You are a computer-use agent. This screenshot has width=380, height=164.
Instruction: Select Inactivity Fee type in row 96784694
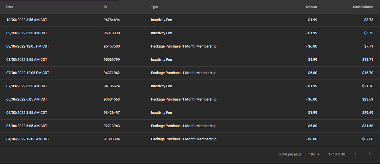click(161, 20)
